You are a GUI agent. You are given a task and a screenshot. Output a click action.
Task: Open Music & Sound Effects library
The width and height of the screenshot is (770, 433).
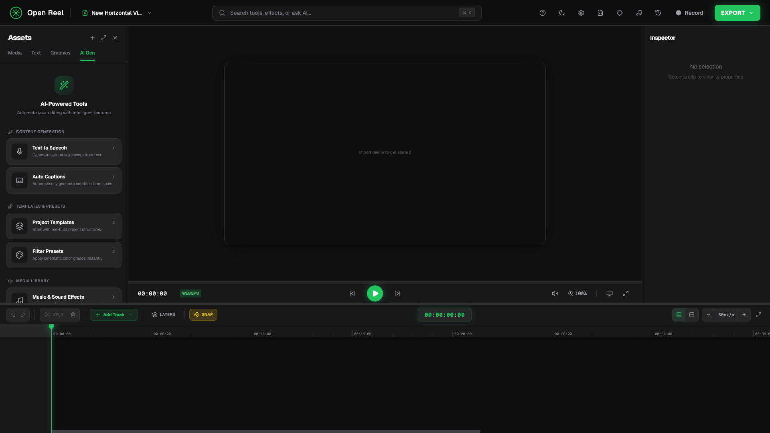tap(64, 296)
